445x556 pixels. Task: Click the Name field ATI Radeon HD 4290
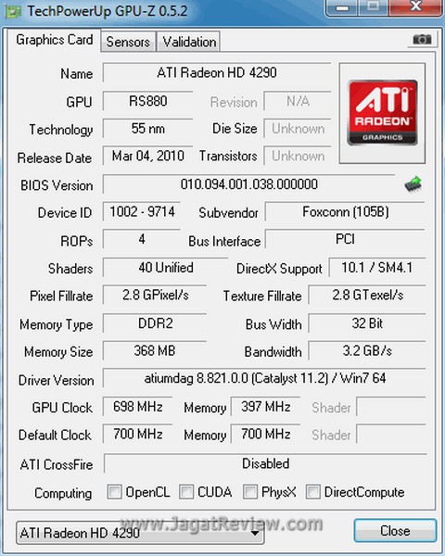pos(217,72)
